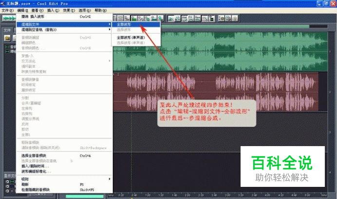Viewport: 337px width, 199px height.
Task: Click the empty track 3 lane
Action: [x=220, y=132]
